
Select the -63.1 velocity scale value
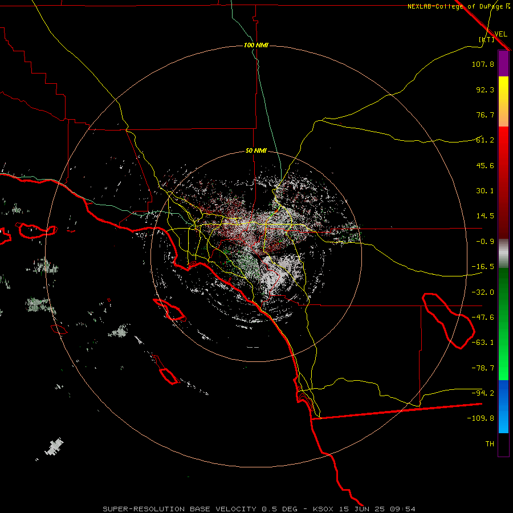pos(483,343)
